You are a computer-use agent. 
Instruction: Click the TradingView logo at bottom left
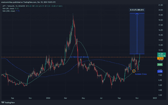tap(7, 102)
